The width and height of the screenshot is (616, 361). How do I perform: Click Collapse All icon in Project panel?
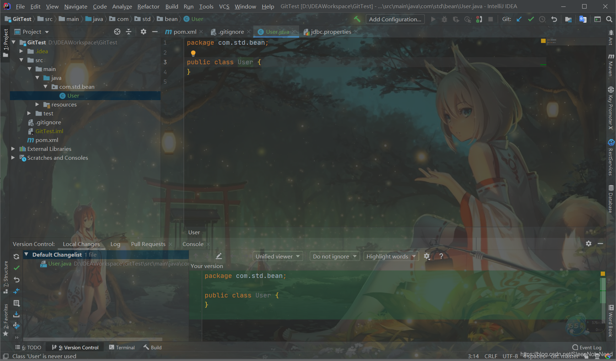(x=129, y=32)
